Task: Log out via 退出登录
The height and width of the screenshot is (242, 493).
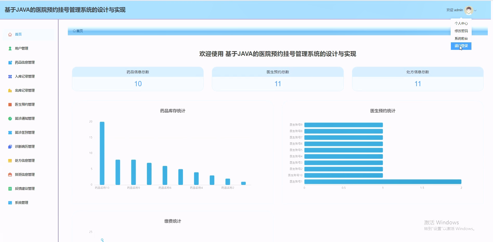Action: click(461, 46)
